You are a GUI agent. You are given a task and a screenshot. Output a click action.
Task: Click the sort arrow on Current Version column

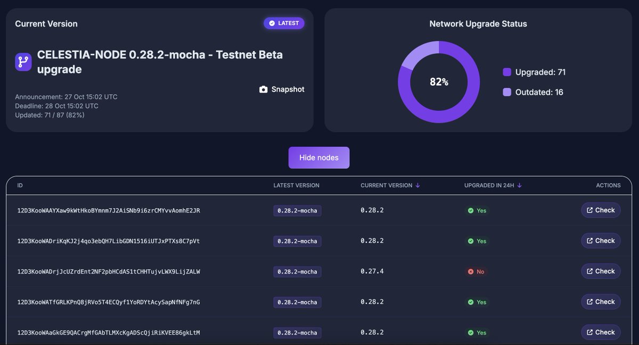pos(417,185)
